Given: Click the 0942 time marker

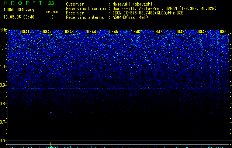Looking at the screenshot, I should click(47, 32).
